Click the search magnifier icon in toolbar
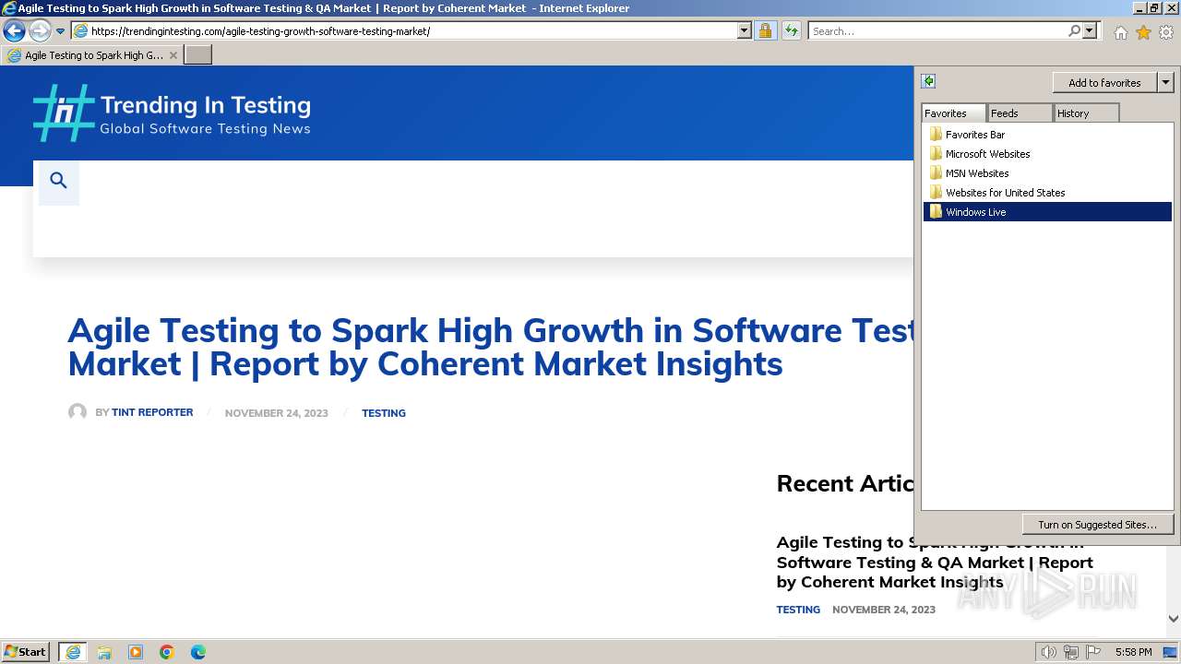This screenshot has height=664, width=1181. (x=1074, y=31)
